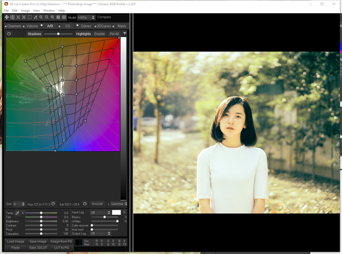Toggle Compare view
342x254 pixels.
(104, 17)
